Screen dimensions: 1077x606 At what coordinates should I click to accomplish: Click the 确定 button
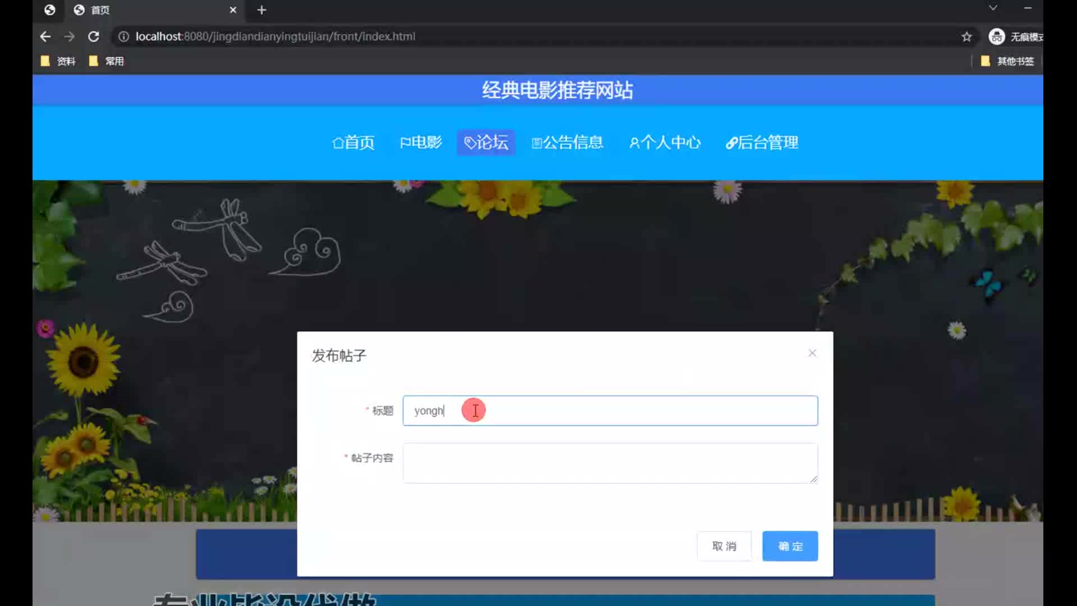[790, 546]
